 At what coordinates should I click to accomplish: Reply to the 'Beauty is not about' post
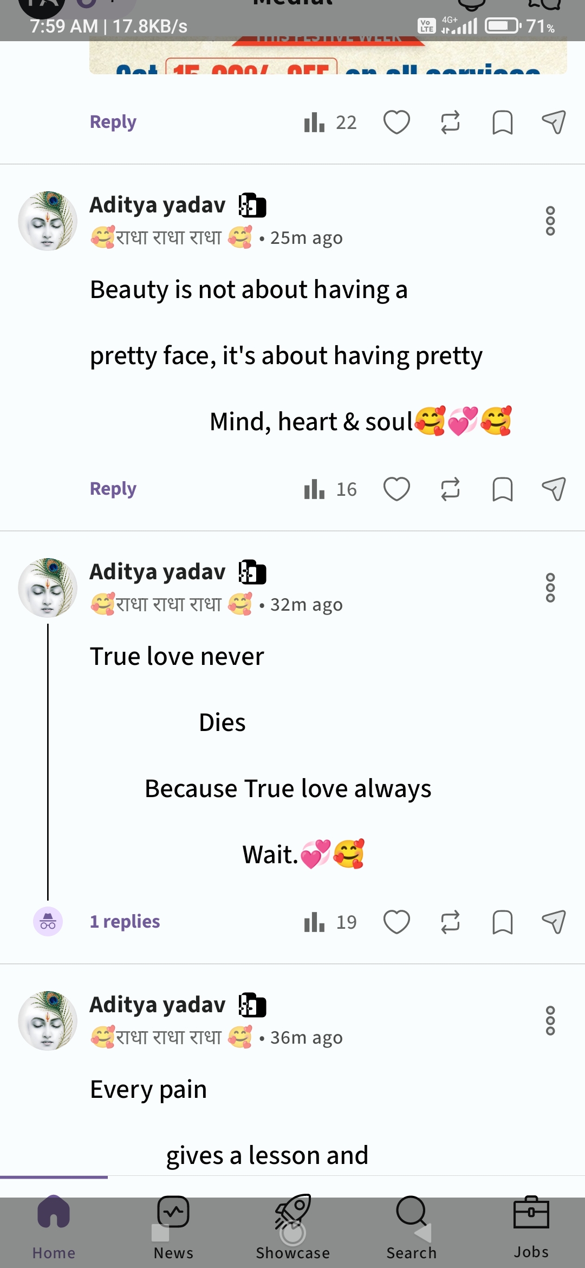coord(113,489)
